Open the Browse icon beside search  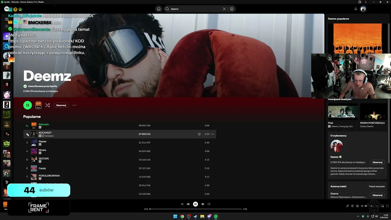coord(232,9)
